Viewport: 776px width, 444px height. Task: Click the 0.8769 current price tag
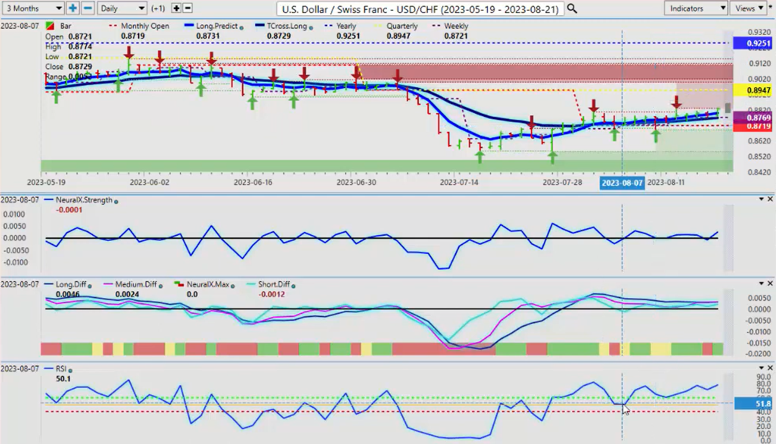[x=752, y=117]
